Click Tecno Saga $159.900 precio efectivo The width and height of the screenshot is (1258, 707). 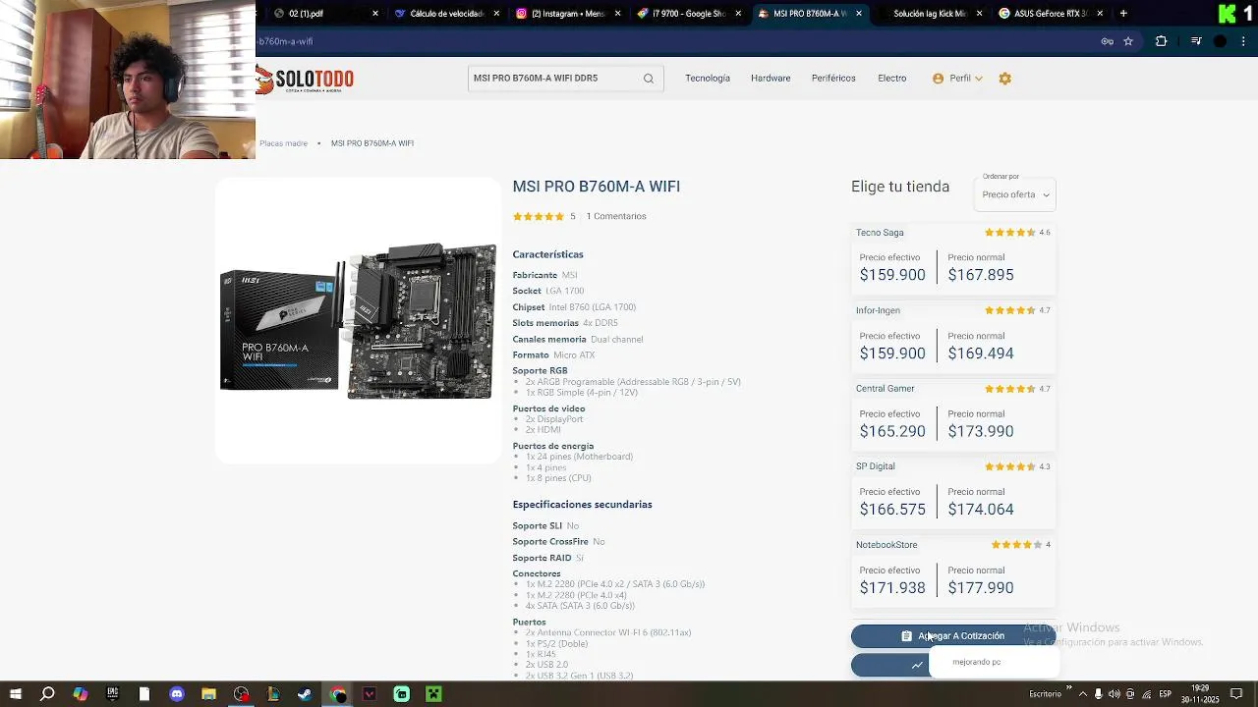point(892,275)
